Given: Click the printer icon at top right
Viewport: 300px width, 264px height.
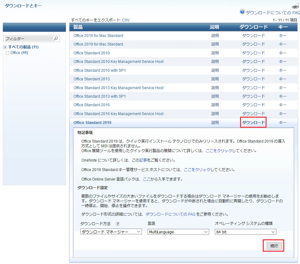Looking at the screenshot, I should 296,6.
